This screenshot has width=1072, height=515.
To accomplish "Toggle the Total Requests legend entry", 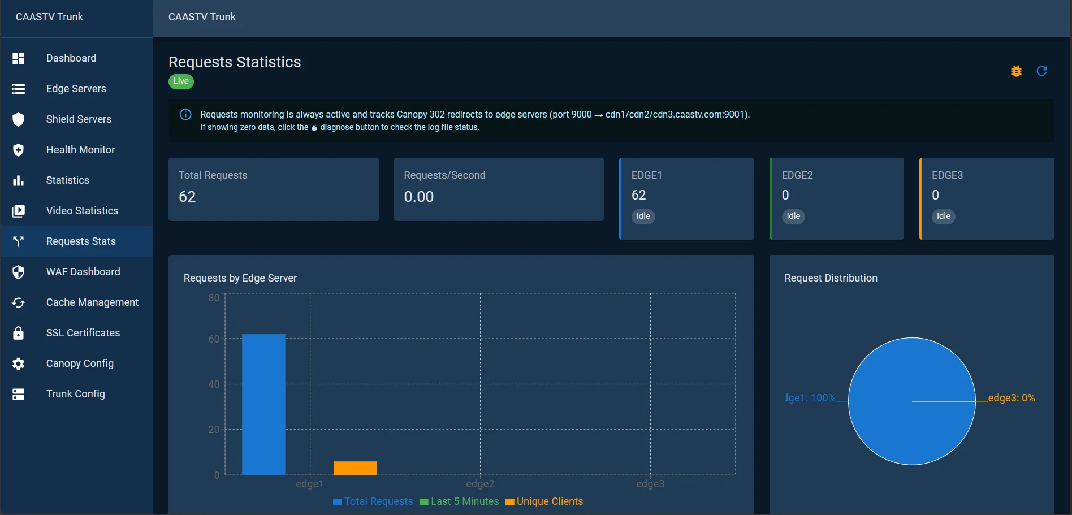I will [373, 501].
